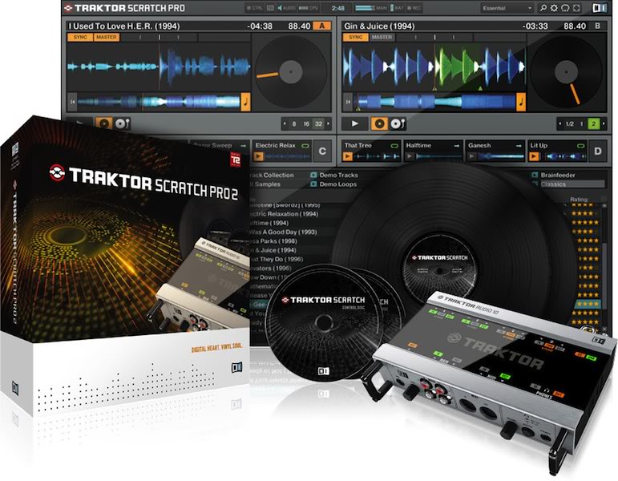Click the Razor Sweep one-shot arrow icon

[243, 146]
